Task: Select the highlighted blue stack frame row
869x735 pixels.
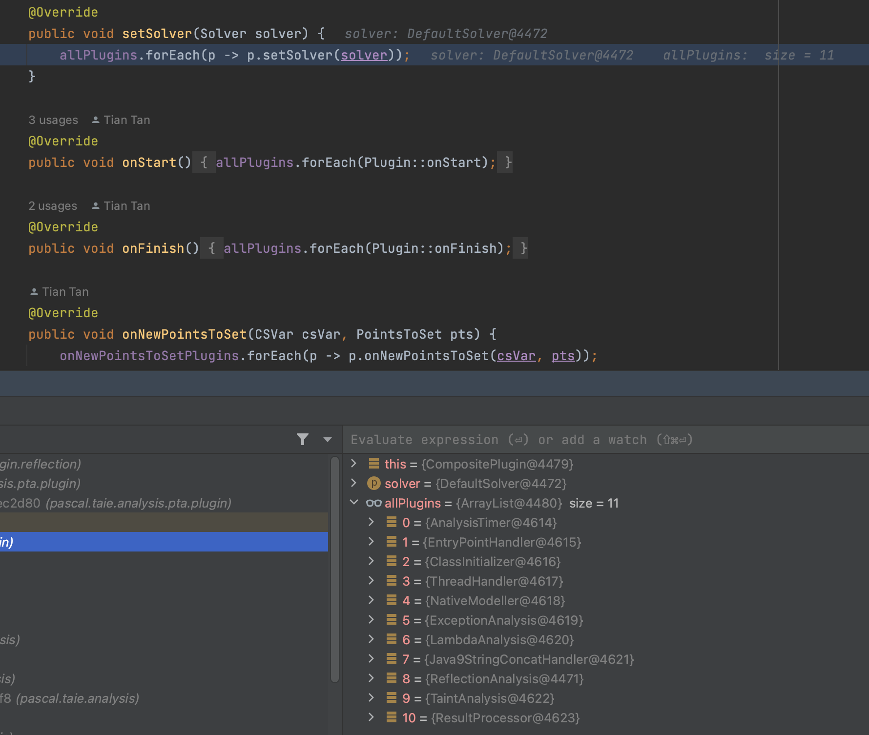Action: [x=164, y=542]
